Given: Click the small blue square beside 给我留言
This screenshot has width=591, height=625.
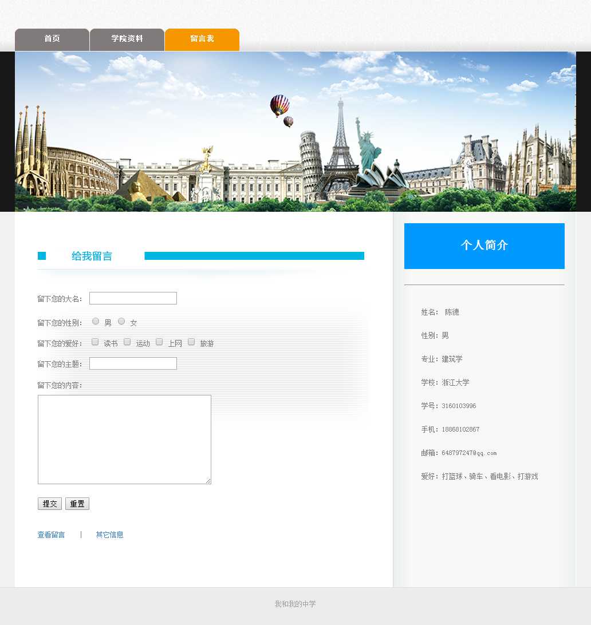Looking at the screenshot, I should (42, 256).
